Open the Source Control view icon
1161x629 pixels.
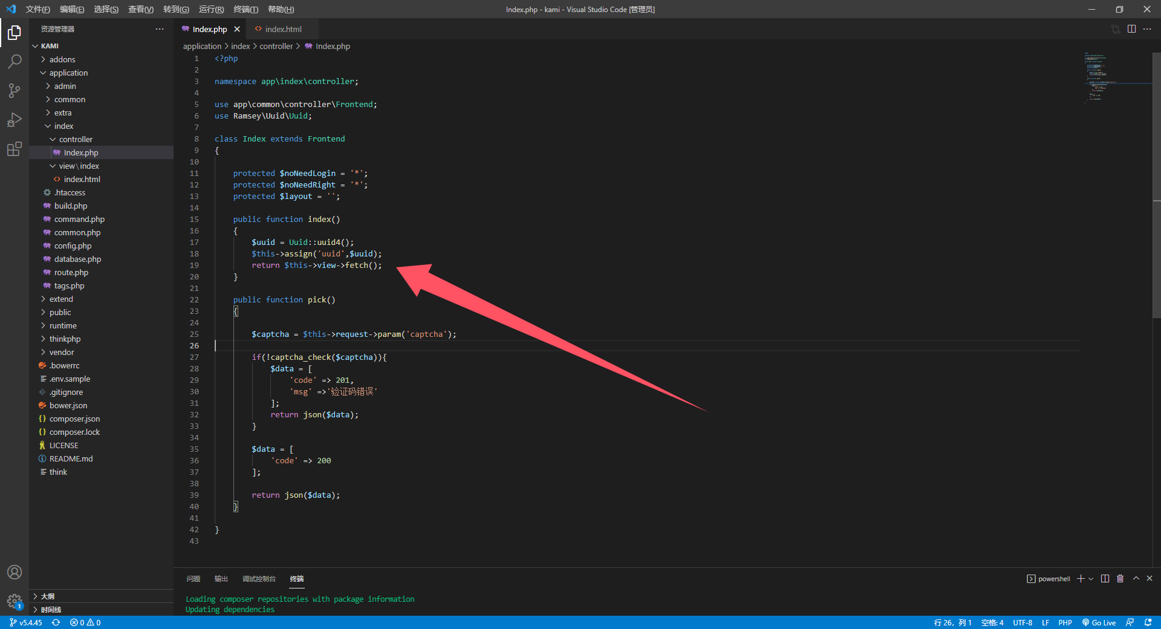tap(15, 91)
